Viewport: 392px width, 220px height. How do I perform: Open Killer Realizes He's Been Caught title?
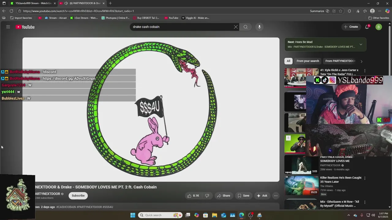(x=341, y=180)
